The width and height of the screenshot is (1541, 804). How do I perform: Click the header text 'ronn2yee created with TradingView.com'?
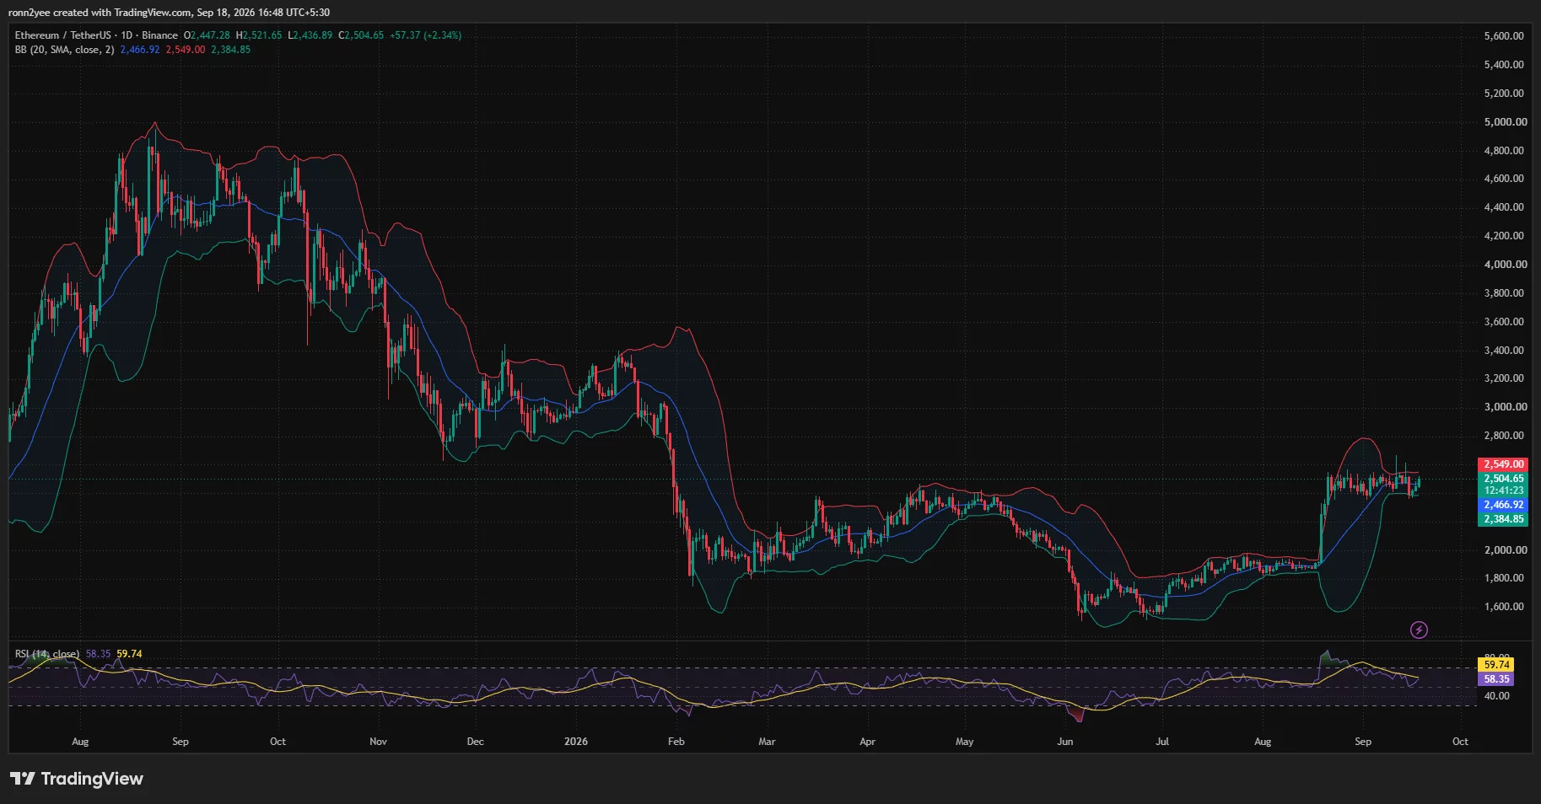point(100,13)
